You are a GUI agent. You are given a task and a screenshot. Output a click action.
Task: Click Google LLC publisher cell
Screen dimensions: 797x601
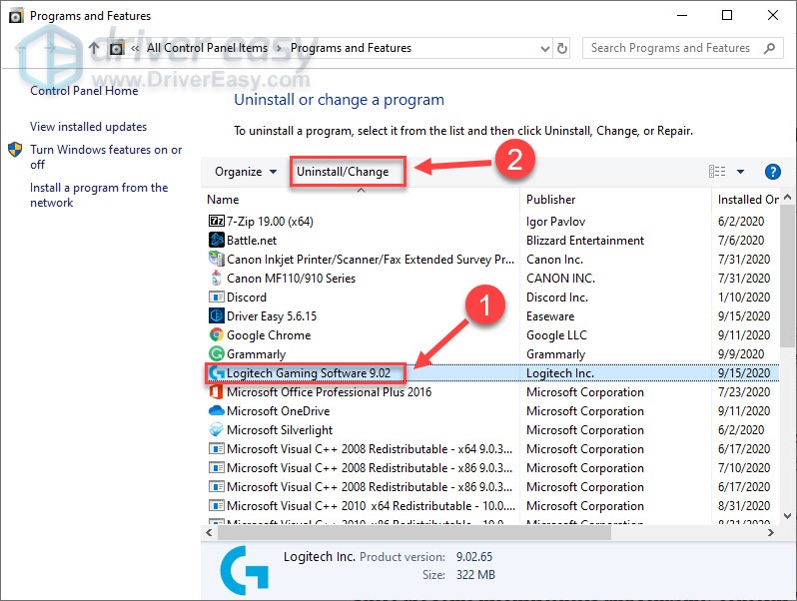(x=556, y=334)
